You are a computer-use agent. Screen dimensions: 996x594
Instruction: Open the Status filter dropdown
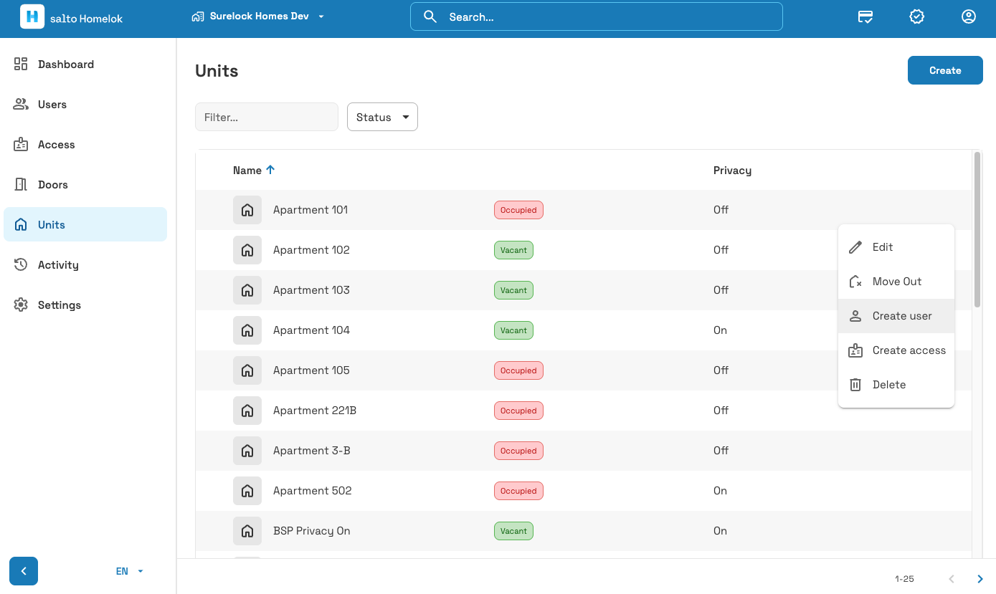coord(382,117)
